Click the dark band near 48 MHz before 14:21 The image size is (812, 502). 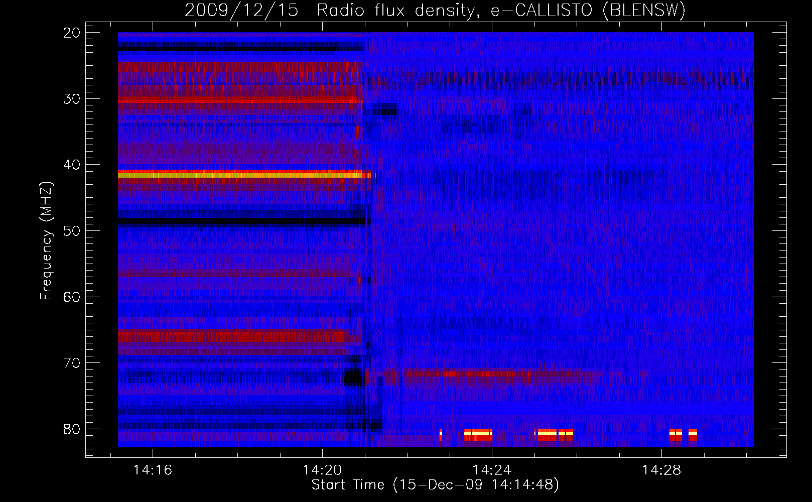tap(243, 220)
